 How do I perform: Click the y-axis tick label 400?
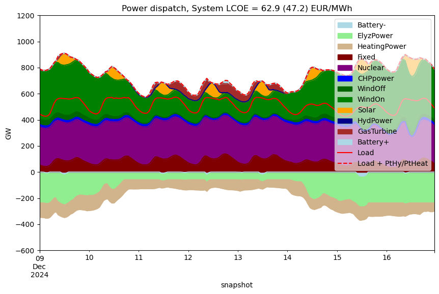28,120
